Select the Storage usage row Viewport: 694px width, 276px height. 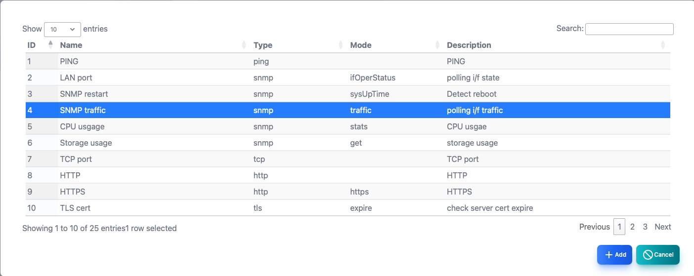[348, 143]
